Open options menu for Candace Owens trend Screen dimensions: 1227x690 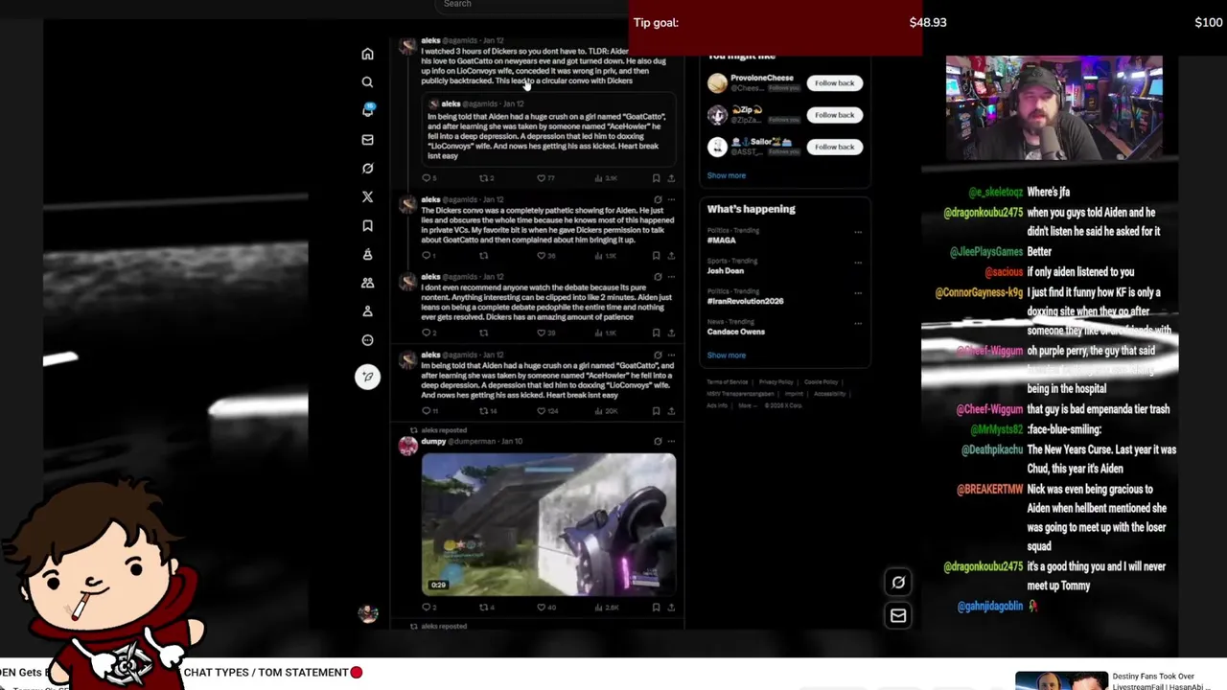point(858,323)
